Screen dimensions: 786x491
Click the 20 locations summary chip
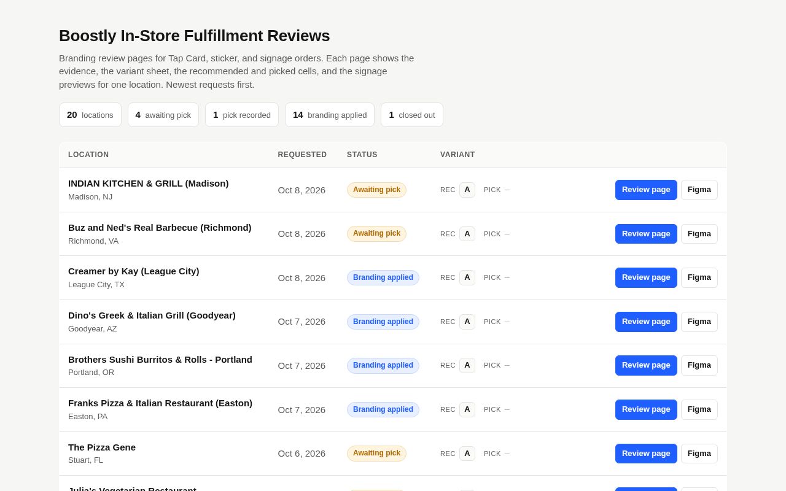[90, 115]
